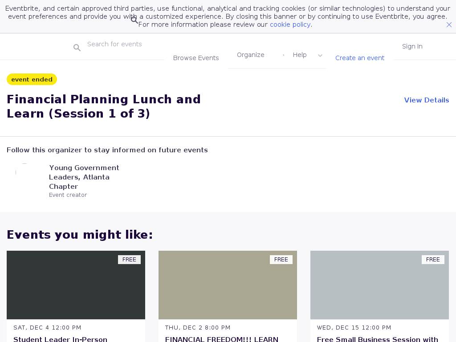Expand the chevron arrow next to Help
This screenshot has width=456, height=342.
pyautogui.click(x=320, y=56)
